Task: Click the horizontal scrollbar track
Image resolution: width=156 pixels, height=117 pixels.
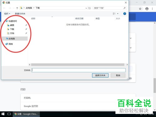Action: [78, 65]
